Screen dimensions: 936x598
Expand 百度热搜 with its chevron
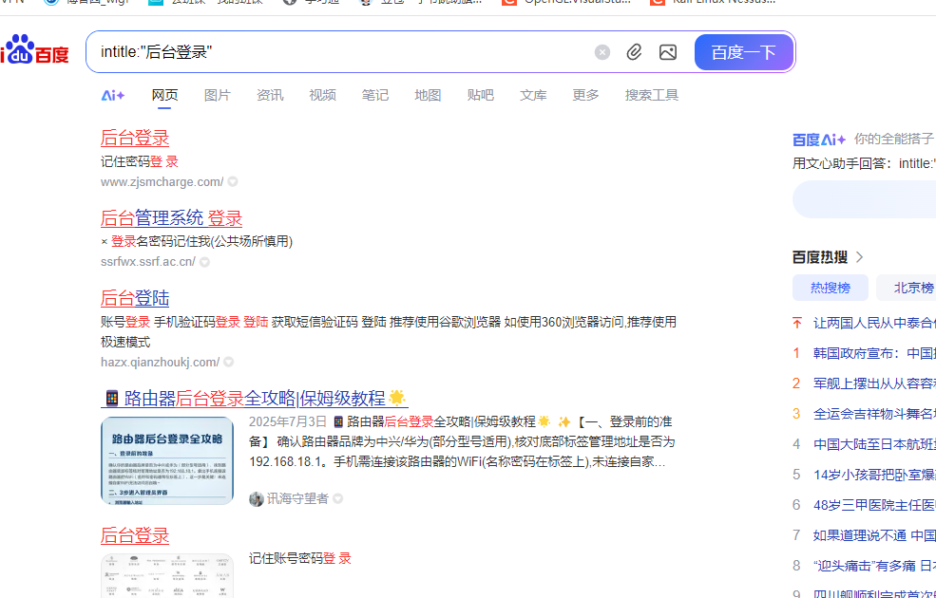tap(860, 257)
